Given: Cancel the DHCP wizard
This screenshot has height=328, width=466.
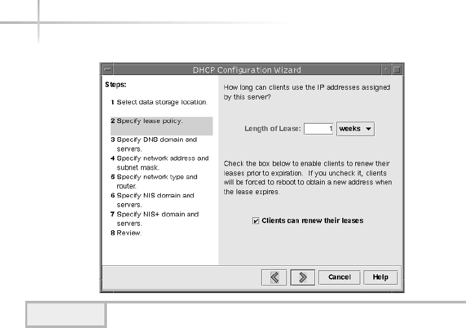Looking at the screenshot, I should 340,278.
